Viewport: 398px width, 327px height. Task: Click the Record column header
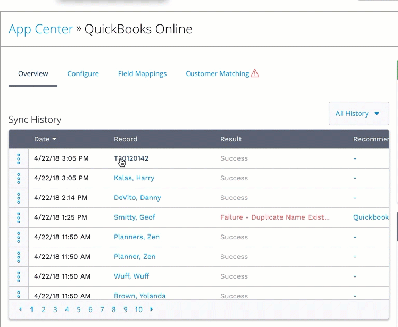pyautogui.click(x=126, y=139)
